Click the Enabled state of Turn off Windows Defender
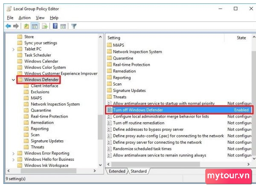 [x=241, y=110]
